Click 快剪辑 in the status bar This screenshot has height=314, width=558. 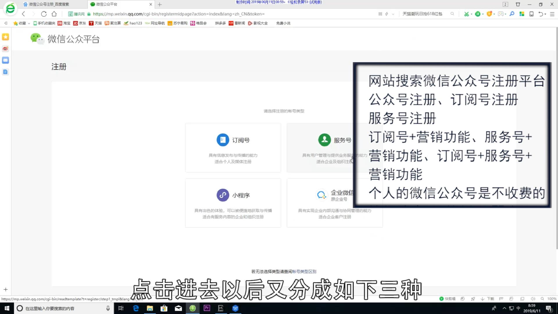[x=447, y=299]
